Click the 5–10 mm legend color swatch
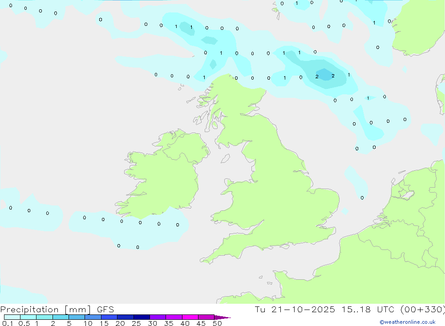 point(77,317)
